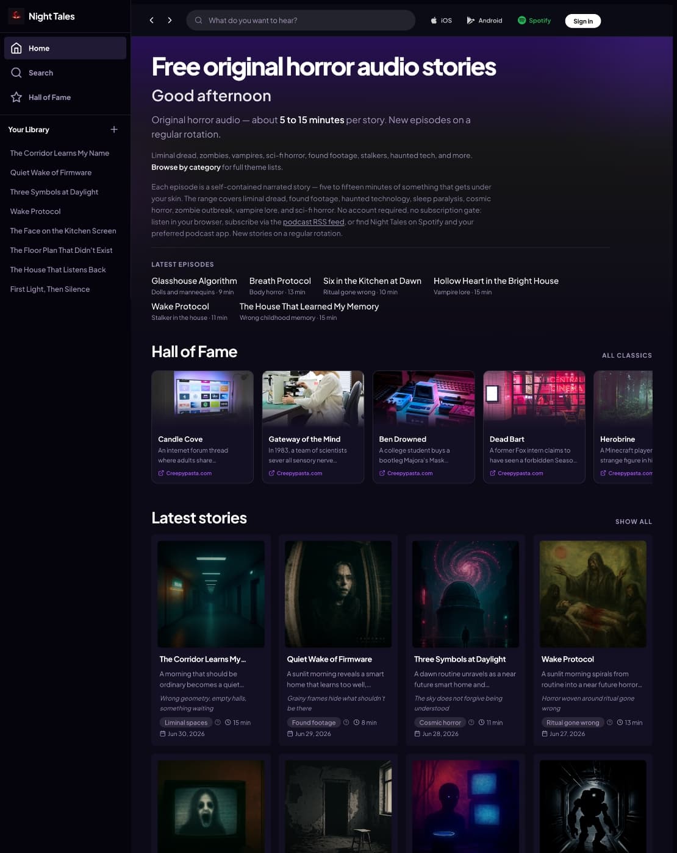The width and height of the screenshot is (677, 853).
Task: Click the calendar icon beside Jun 27, 2026
Action: [545, 734]
